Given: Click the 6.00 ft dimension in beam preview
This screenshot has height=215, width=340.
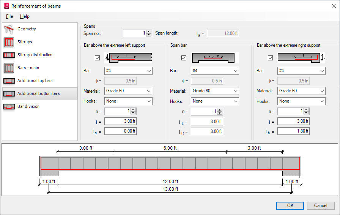Looking at the screenshot, I should coord(170,148).
